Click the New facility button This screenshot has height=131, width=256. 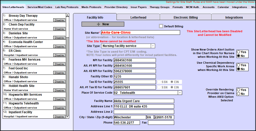click(103, 24)
